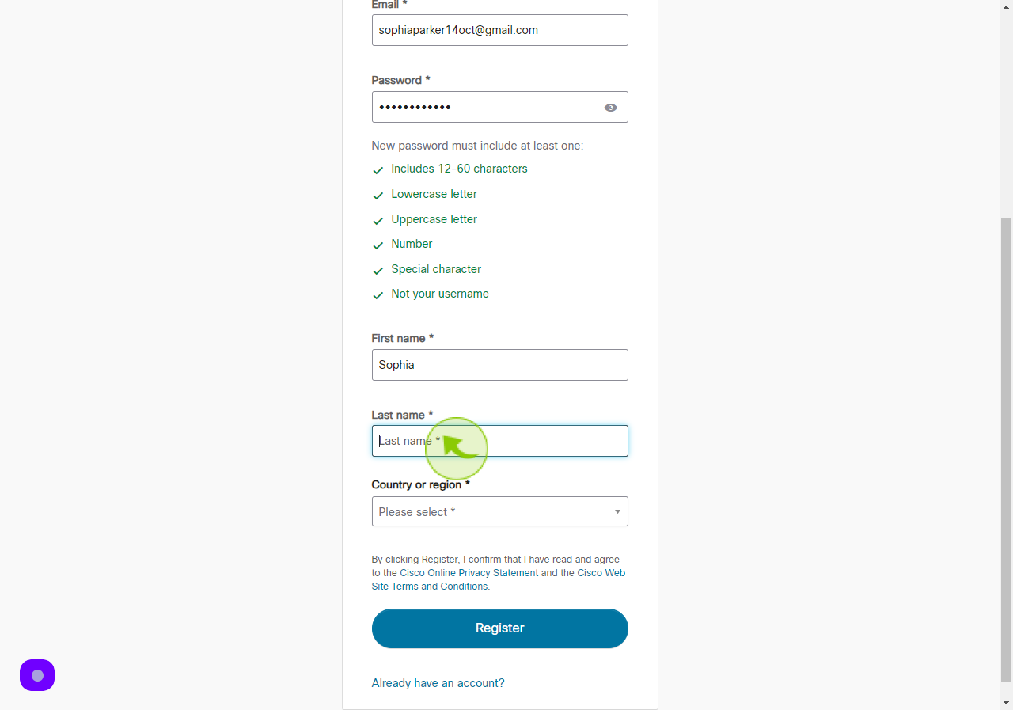
Task: Click the Register button
Action: click(500, 628)
